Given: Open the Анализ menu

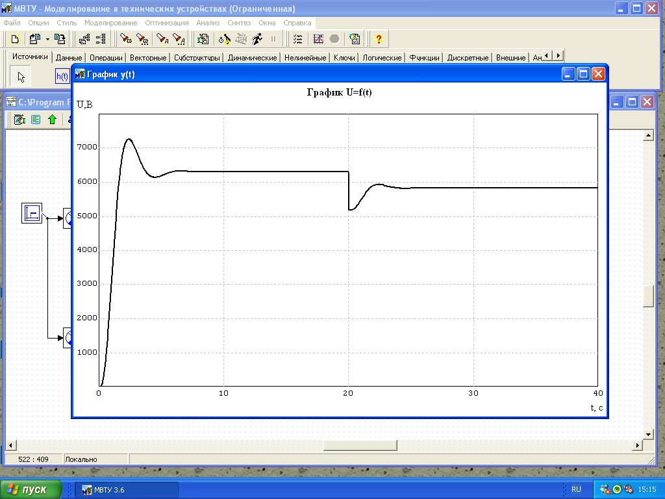Looking at the screenshot, I should (208, 23).
